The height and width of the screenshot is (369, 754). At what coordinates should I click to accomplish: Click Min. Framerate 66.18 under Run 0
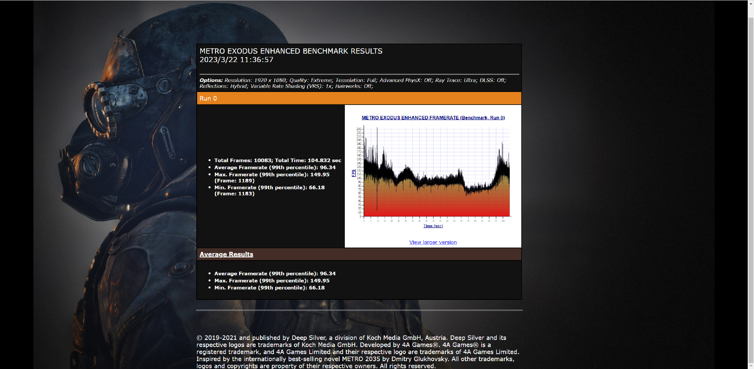[269, 191]
